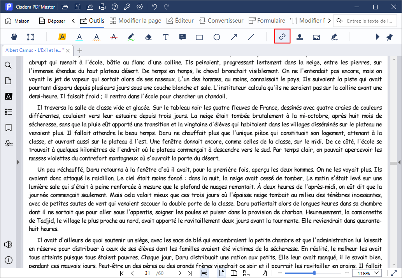
Task: Jump to the last page
Action: tap(190, 273)
